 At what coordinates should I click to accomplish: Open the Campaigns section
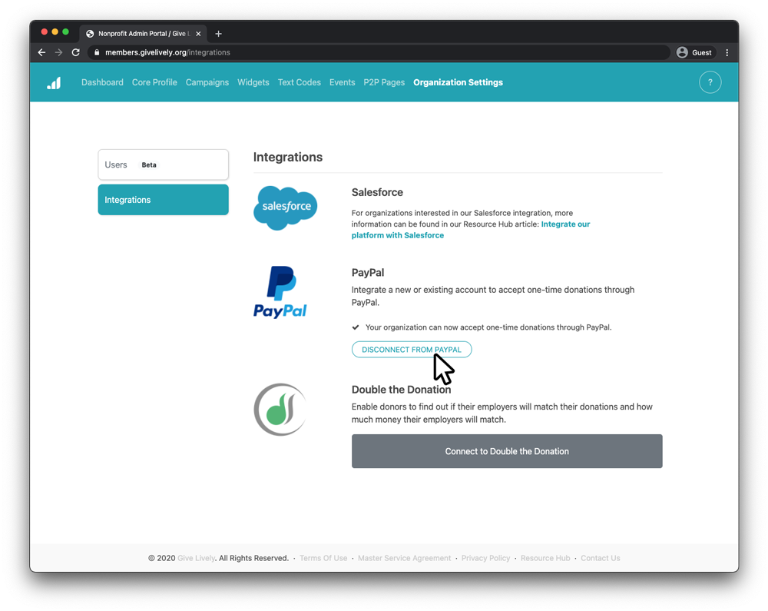pyautogui.click(x=207, y=82)
